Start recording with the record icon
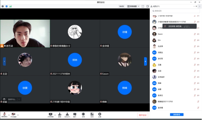Image resolution: width=202 pixels, height=120 pixels. click(x=83, y=114)
